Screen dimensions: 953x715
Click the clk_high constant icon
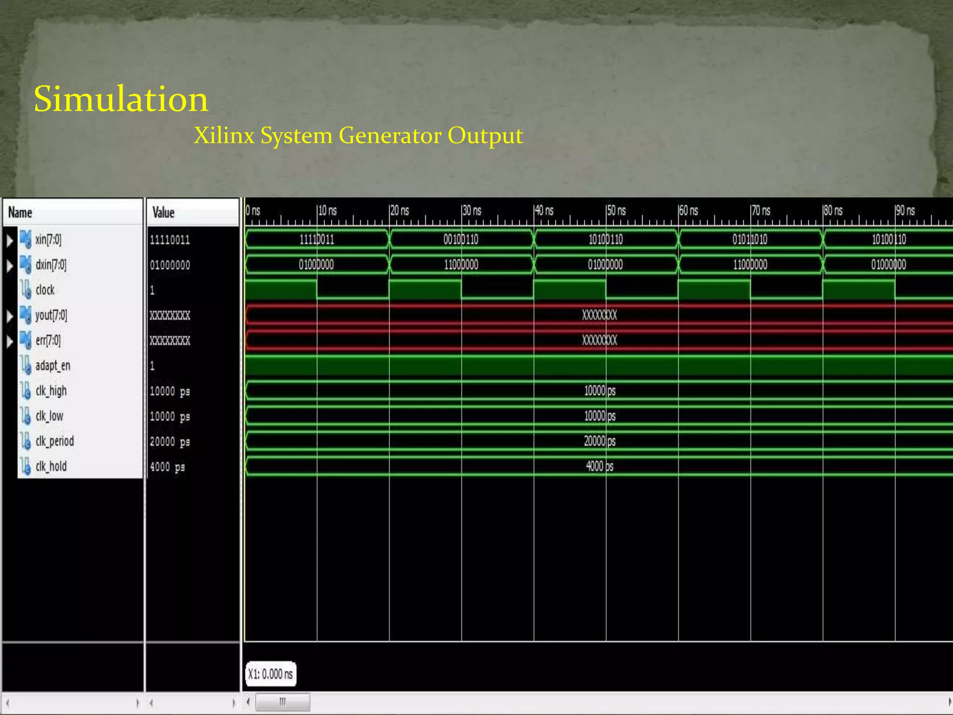click(26, 391)
